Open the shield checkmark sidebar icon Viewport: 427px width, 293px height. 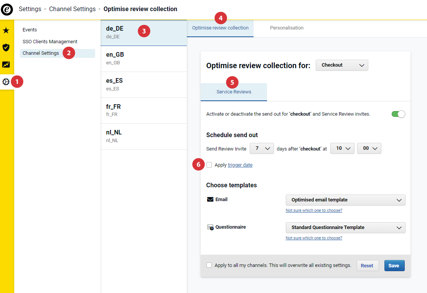pyautogui.click(x=6, y=47)
